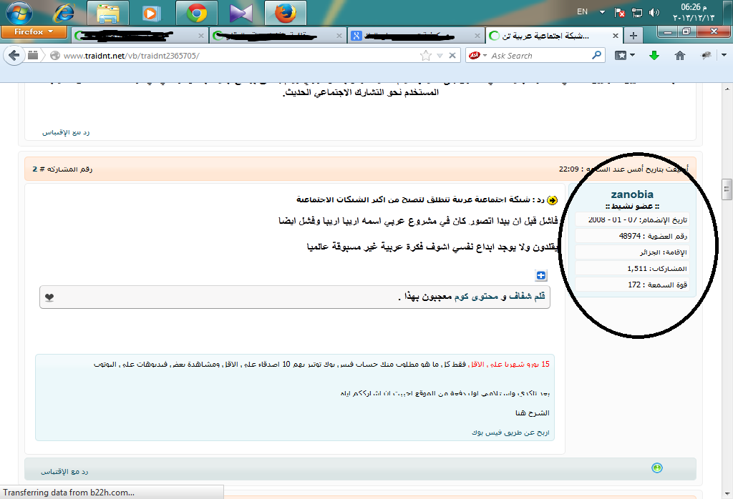
Task: Click the vertical page scrollbar thumb
Action: [727, 189]
